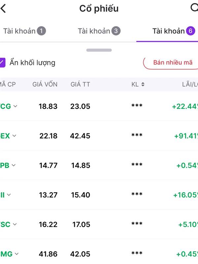Expand the stock row priced 23.05

coord(15,106)
